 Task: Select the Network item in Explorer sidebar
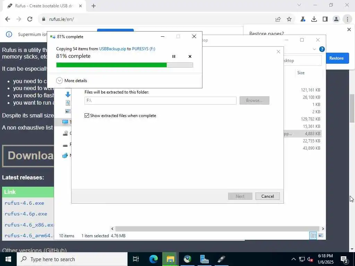click(66, 156)
